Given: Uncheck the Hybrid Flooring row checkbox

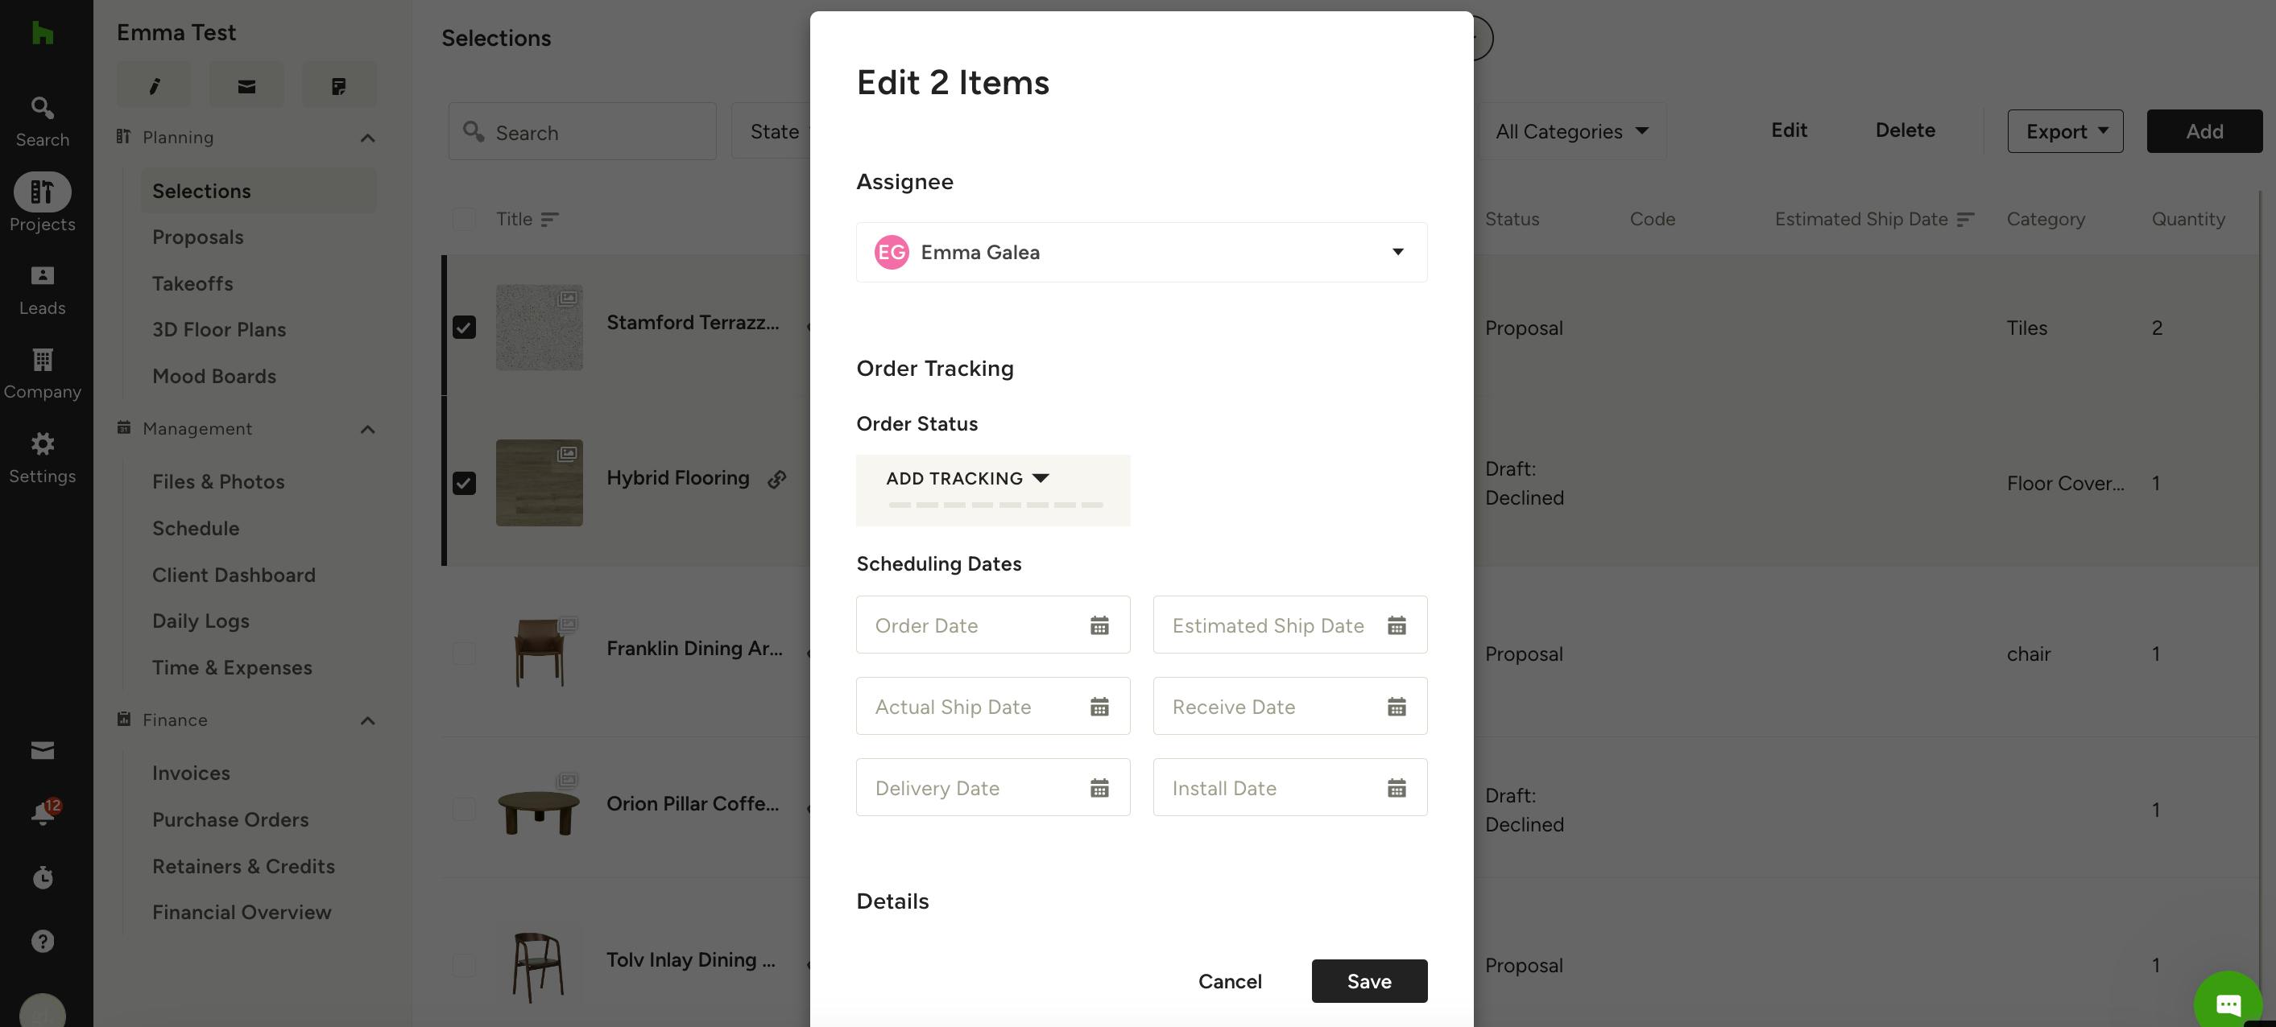Looking at the screenshot, I should click(464, 483).
